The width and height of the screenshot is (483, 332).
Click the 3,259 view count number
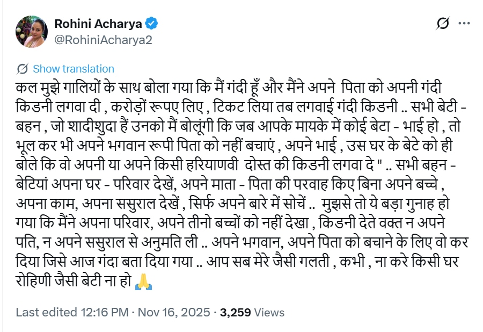[237, 312]
